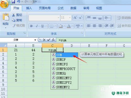Open Insert Function fx button
This screenshot has height=98, width=131.
(x=53, y=40)
